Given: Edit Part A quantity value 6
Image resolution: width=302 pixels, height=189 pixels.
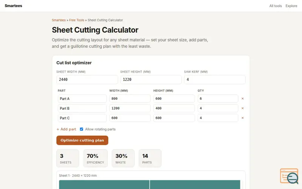Looking at the screenshot, I should tap(218, 99).
